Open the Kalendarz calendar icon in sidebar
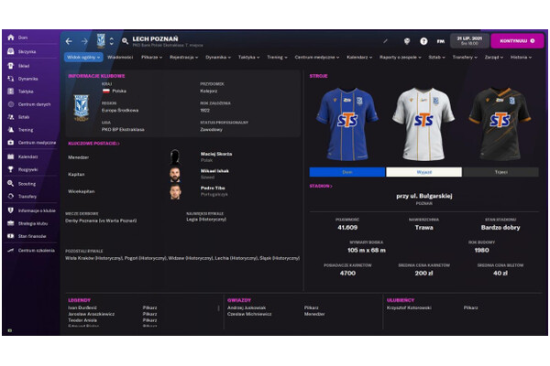Screen dimensions: 550x366 click(x=10, y=156)
